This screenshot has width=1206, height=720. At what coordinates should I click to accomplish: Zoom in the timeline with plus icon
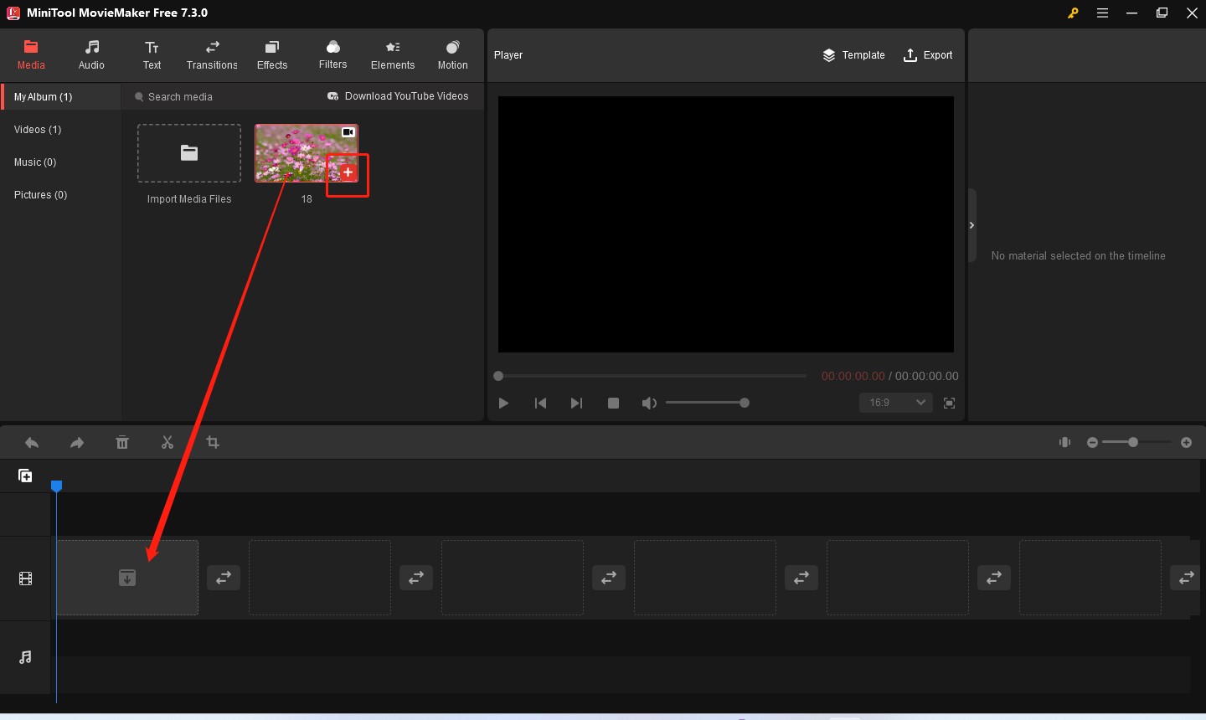point(1186,442)
